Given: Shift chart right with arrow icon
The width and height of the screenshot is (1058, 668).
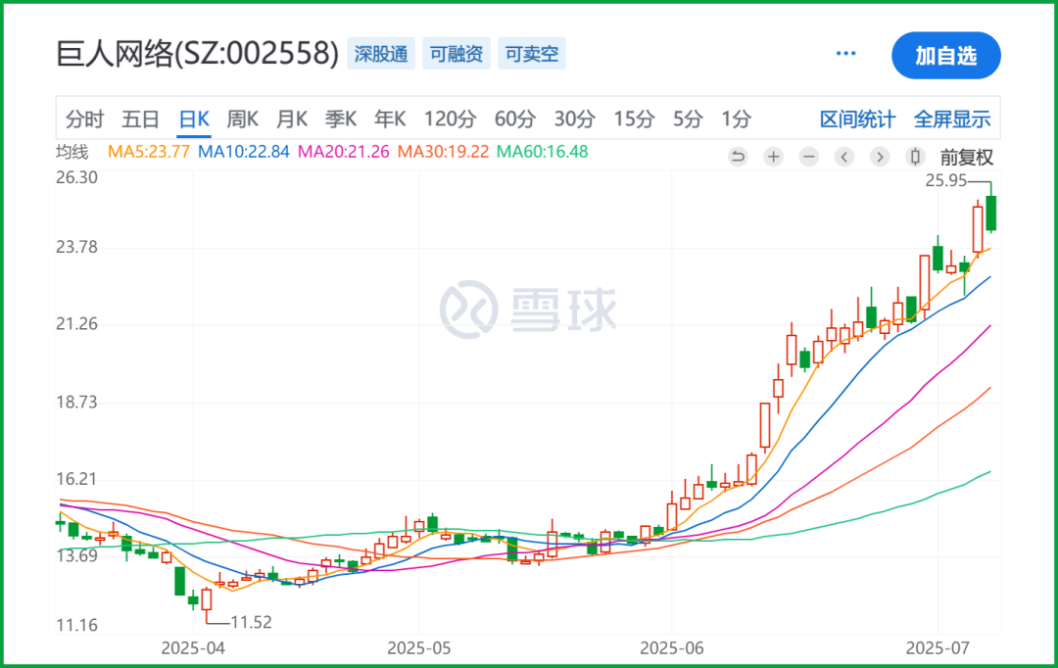Looking at the screenshot, I should (x=879, y=158).
